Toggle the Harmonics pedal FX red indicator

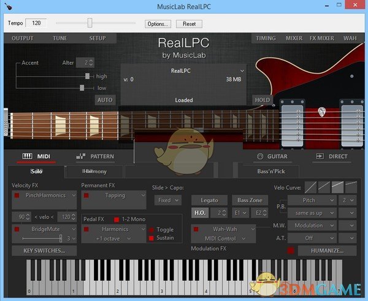(86, 229)
